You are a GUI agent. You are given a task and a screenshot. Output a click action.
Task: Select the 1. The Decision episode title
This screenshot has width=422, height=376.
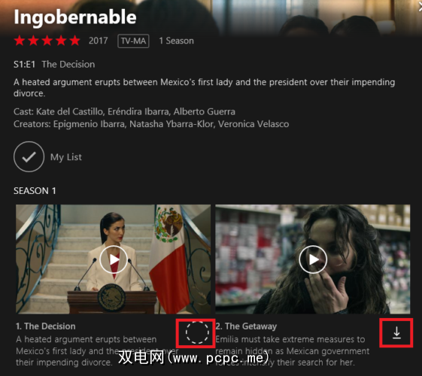coord(46,326)
